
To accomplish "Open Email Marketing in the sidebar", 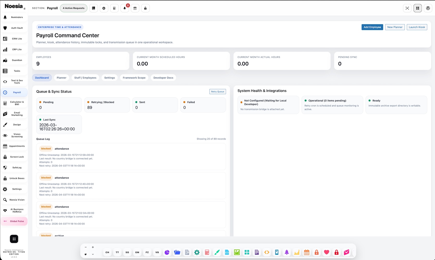I will [x=14, y=114].
